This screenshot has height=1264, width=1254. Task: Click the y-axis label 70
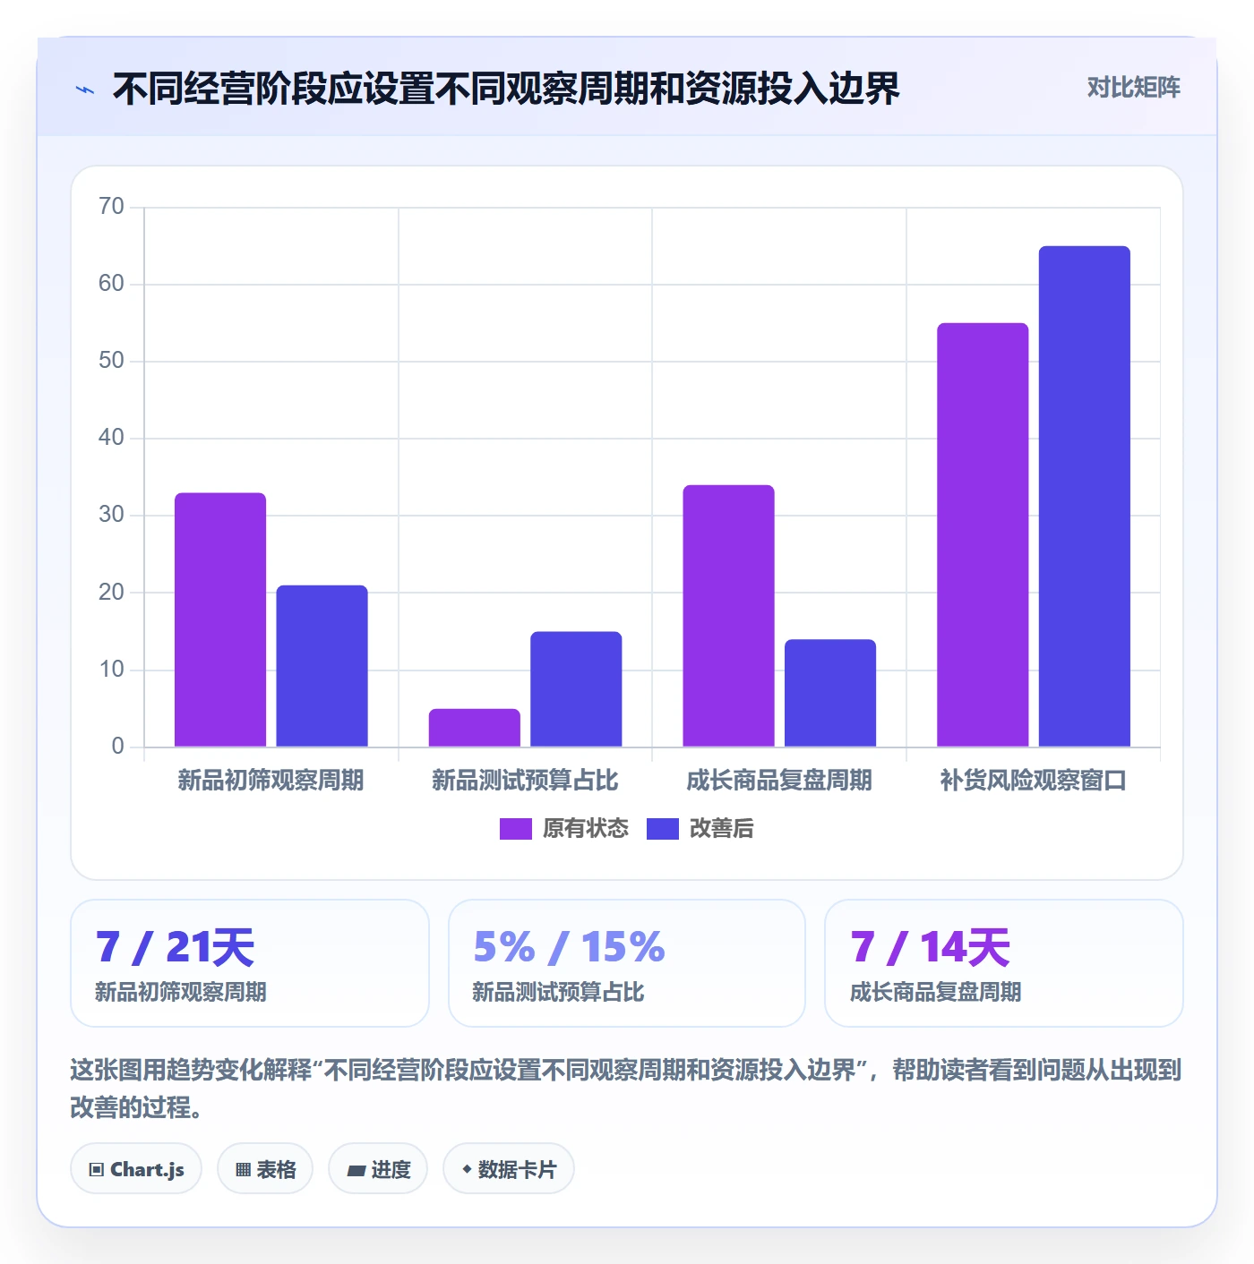[x=111, y=207]
